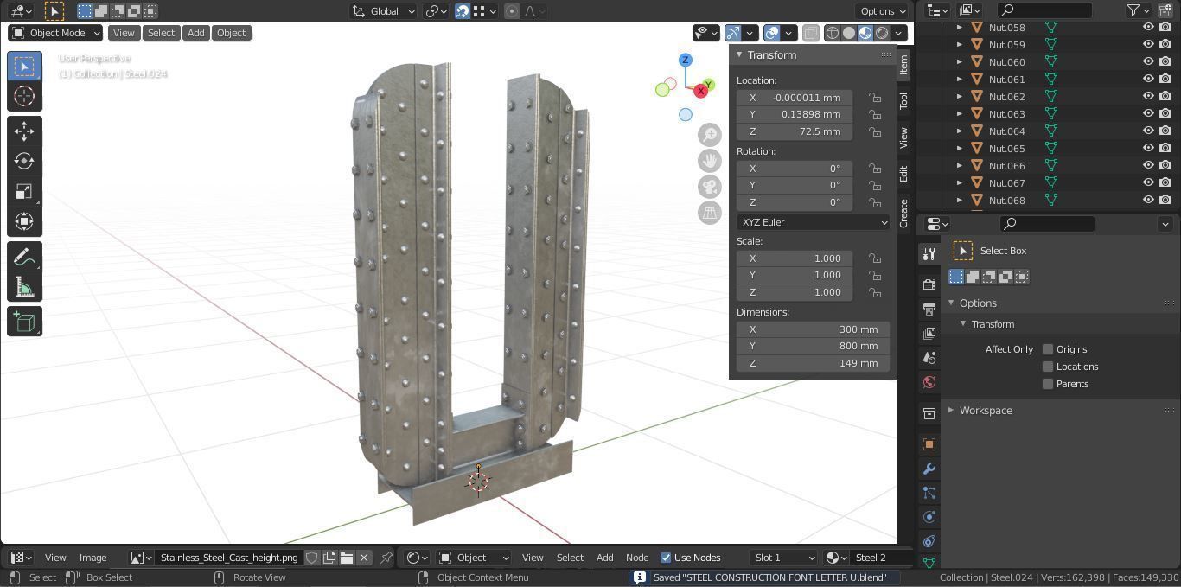Open the Object properties tab
Image resolution: width=1181 pixels, height=587 pixels.
[x=929, y=444]
